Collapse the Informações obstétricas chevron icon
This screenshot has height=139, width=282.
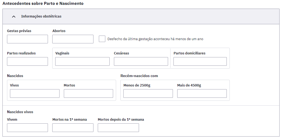pos(14,16)
